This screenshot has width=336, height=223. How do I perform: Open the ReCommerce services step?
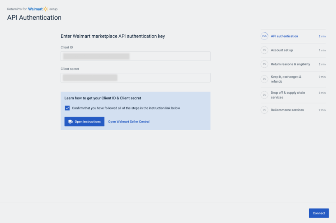coord(287,110)
